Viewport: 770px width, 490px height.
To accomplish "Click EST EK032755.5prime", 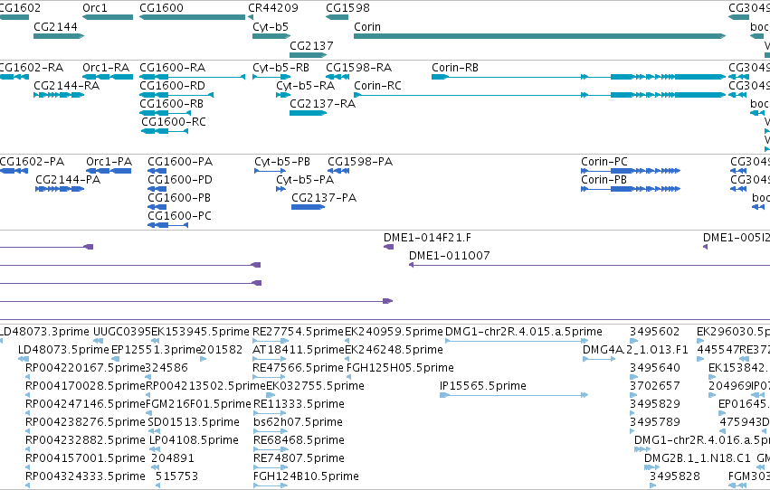I will tap(315, 387).
